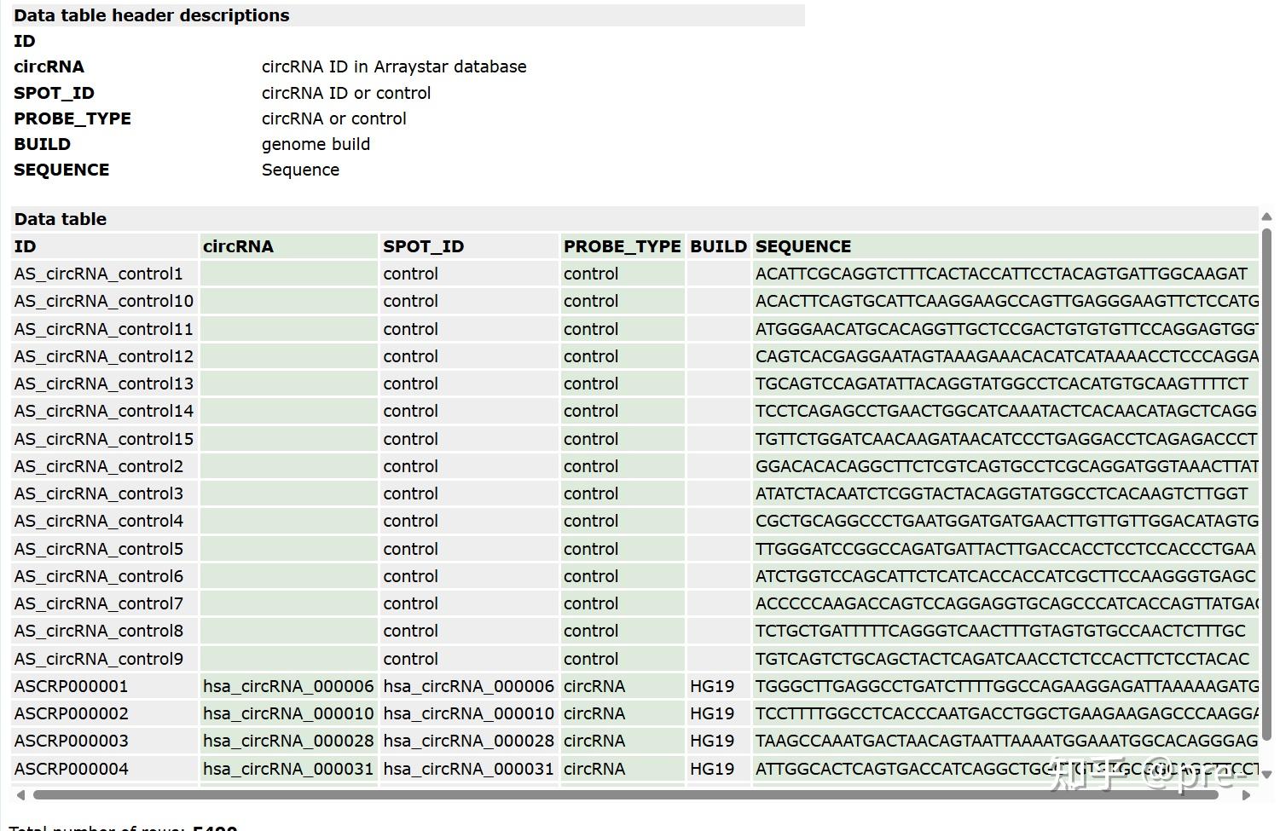Select the AS_circRNA_control1 row ID cell
The image size is (1280, 831).
99,274
